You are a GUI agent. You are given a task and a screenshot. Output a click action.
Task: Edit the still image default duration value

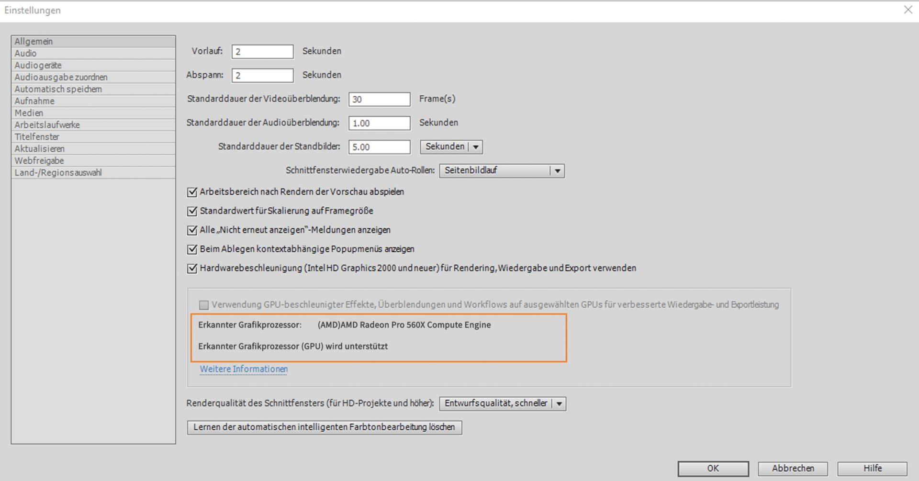(379, 147)
